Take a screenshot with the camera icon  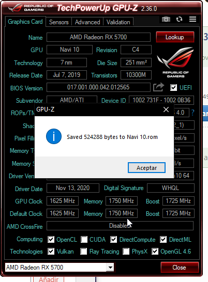coord(166,19)
